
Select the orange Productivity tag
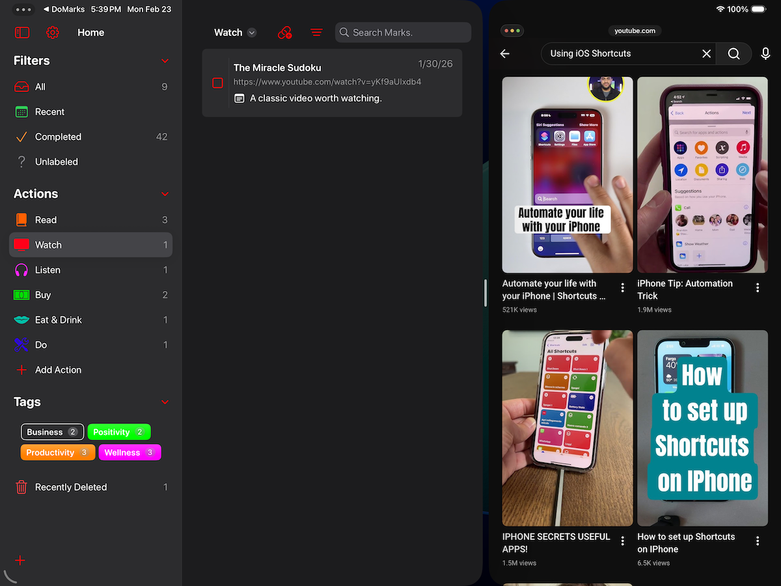(x=57, y=453)
